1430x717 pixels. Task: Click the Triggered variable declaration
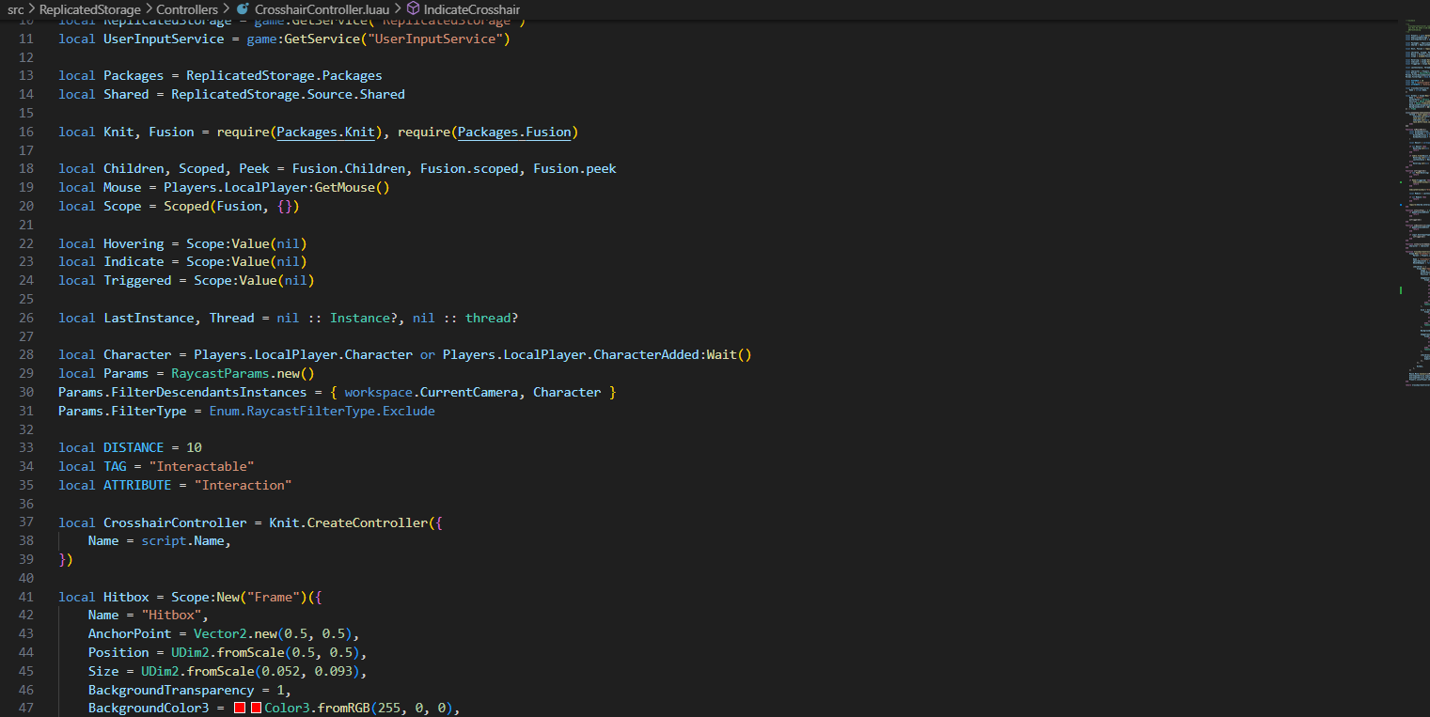coord(137,280)
